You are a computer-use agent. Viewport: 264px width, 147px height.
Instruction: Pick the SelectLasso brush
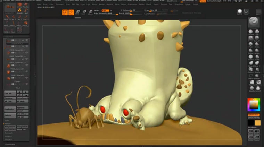pos(251,76)
